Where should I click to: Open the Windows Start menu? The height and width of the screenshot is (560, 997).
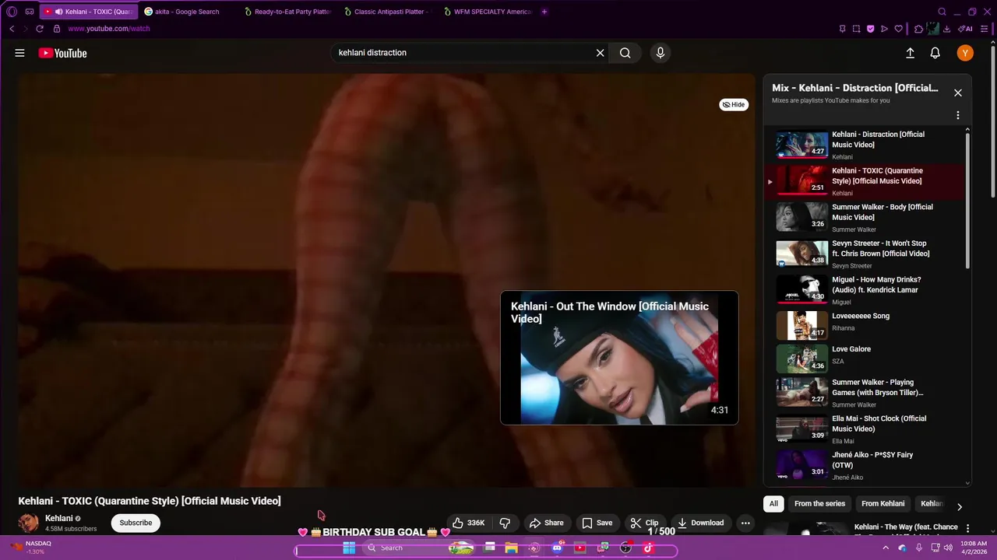[349, 548]
